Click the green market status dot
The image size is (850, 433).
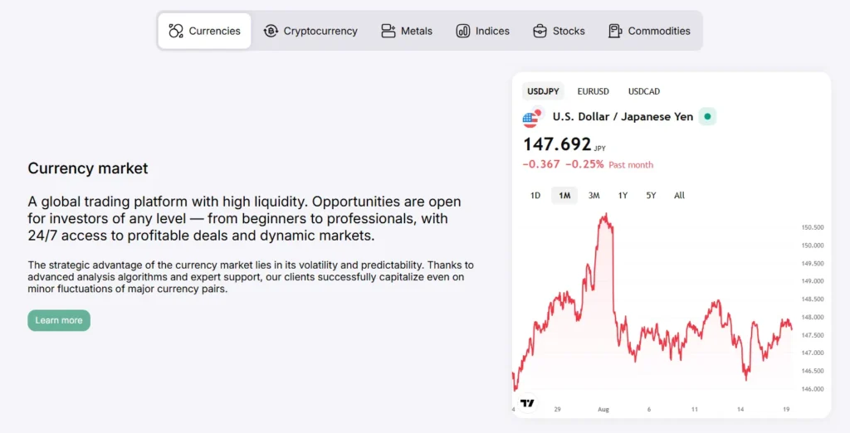tap(707, 117)
